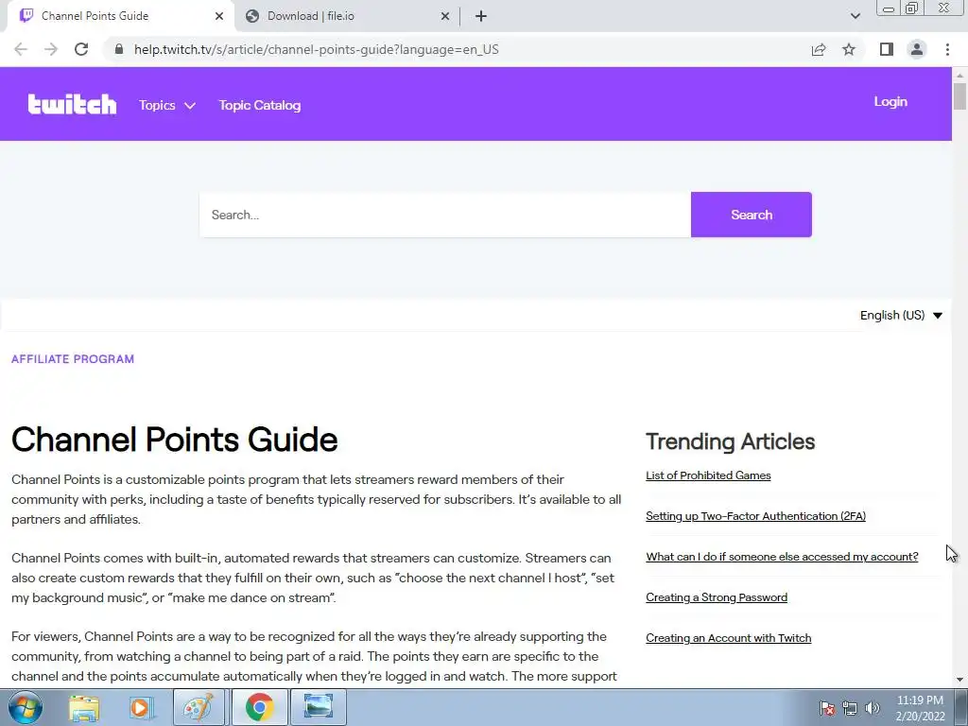
Task: Click the page vertical scrollbar thumb
Action: 959,96
